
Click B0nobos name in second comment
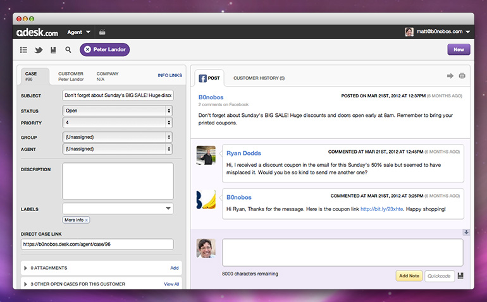point(239,197)
